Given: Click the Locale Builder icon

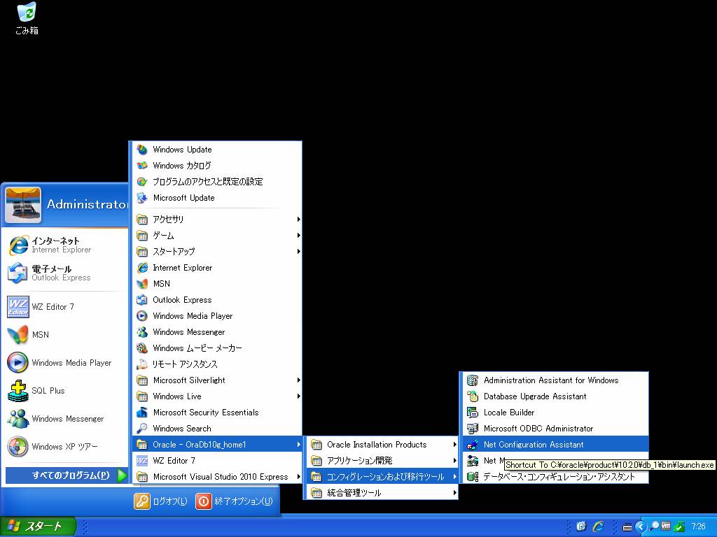Looking at the screenshot, I should [473, 413].
